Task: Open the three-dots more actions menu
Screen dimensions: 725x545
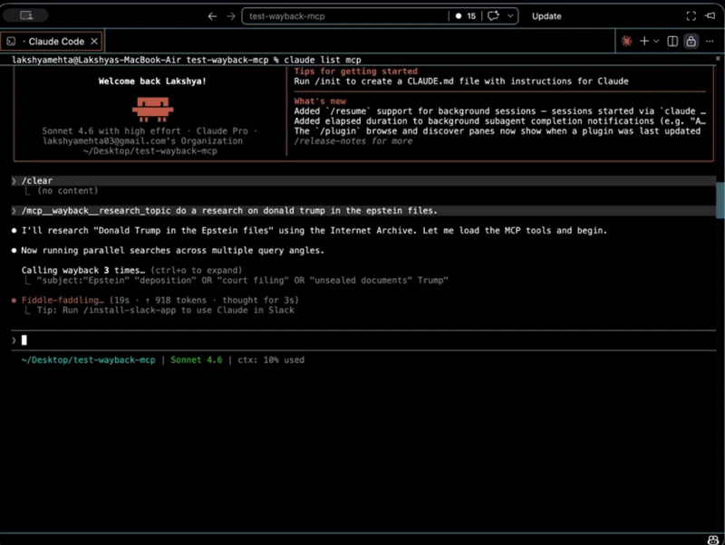Action: point(710,41)
